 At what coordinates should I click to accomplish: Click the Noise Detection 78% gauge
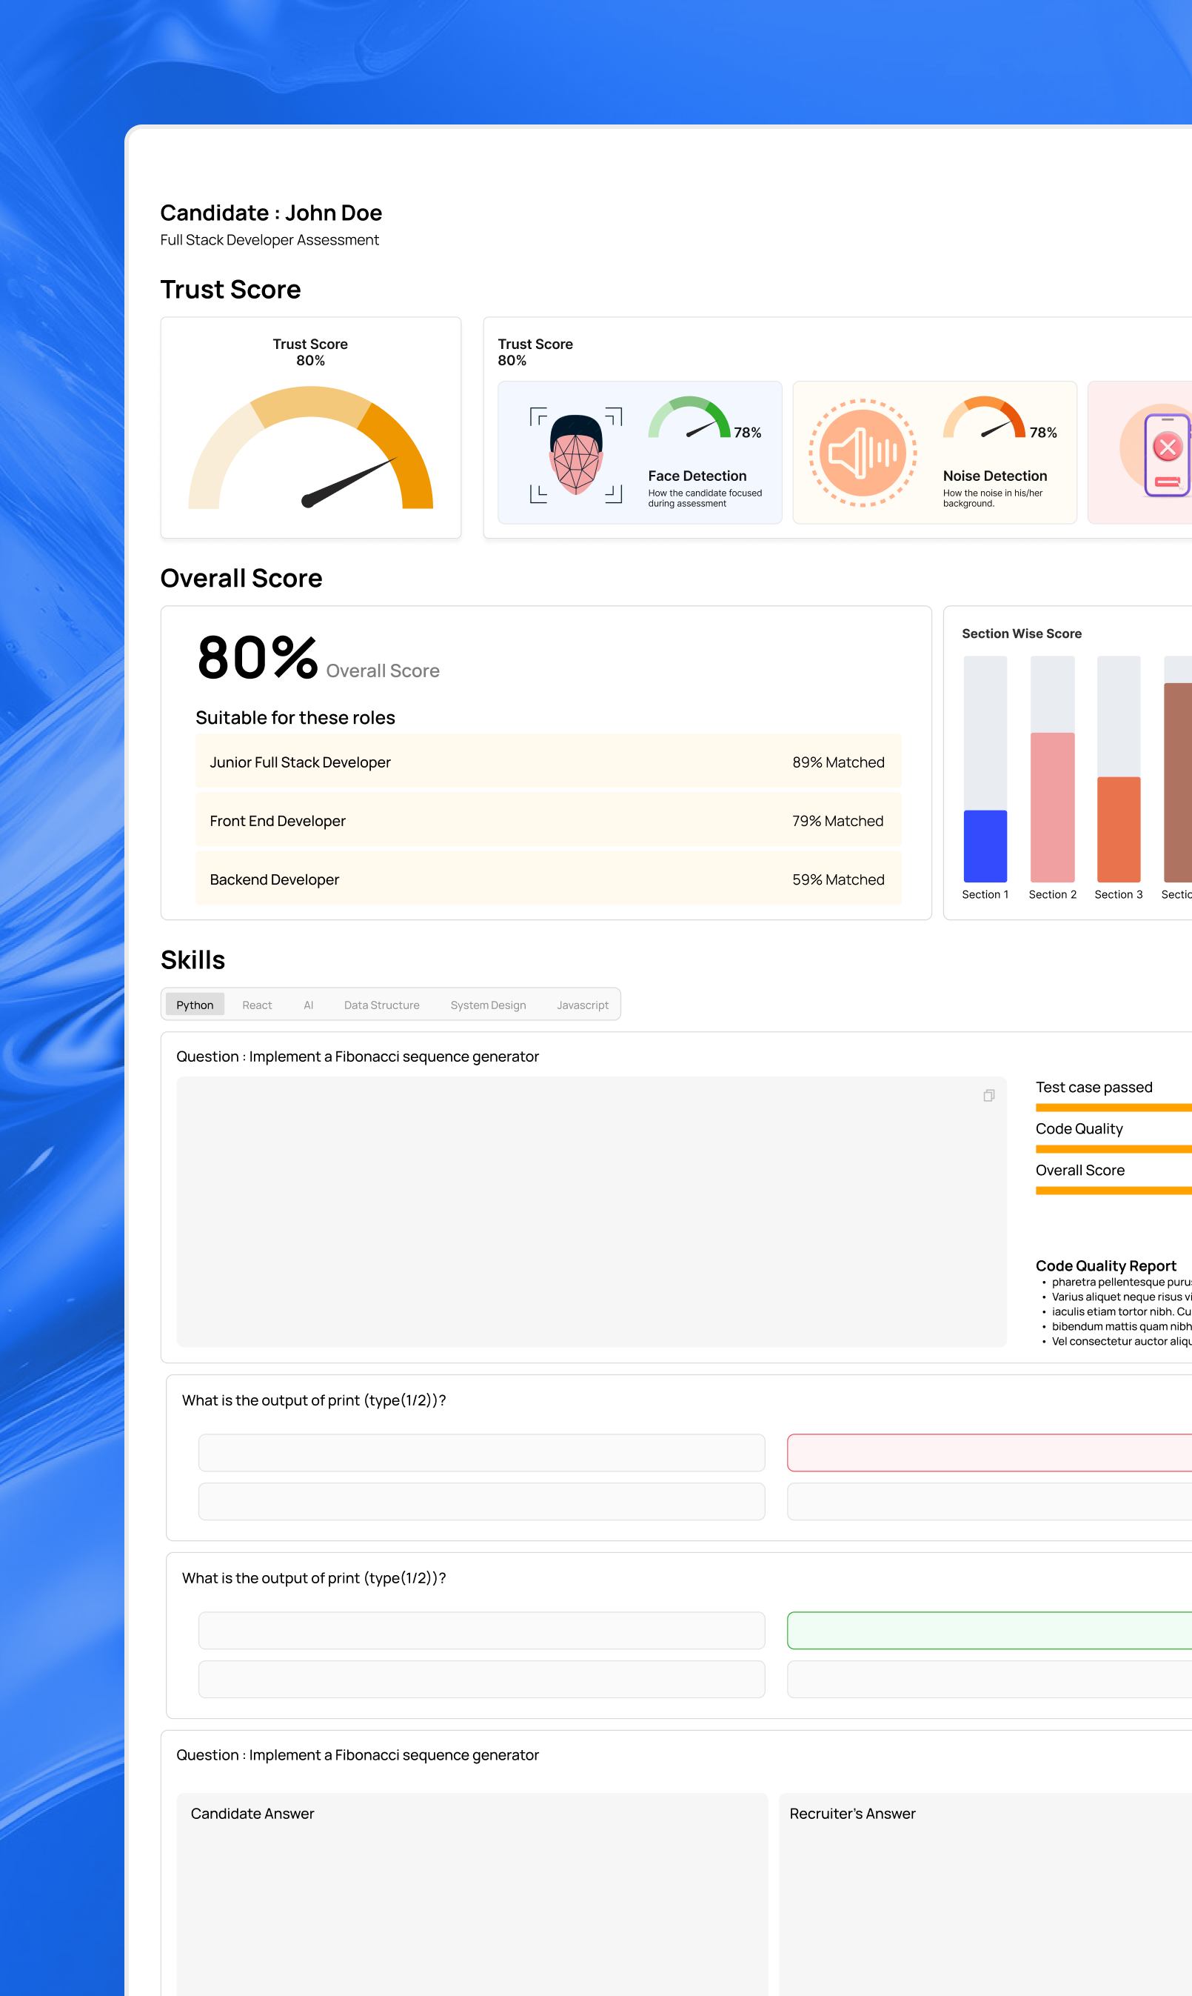tap(984, 419)
